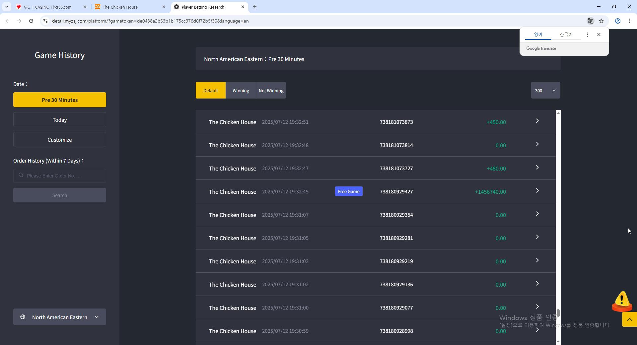637x345 pixels.
Task: Click the yellow back-to-top arrow button
Action: pyautogui.click(x=629, y=319)
